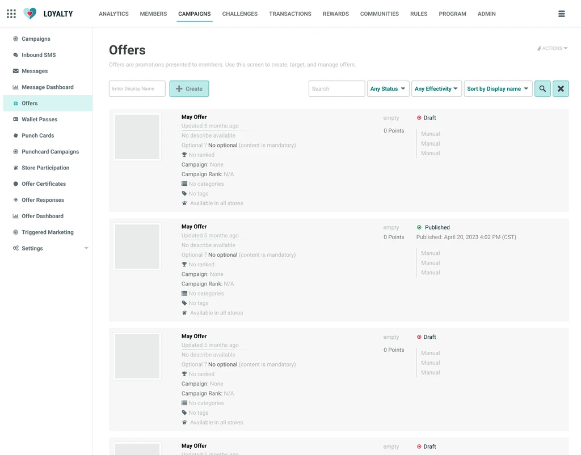Open the Transactions tab
581x455 pixels.
(290, 14)
